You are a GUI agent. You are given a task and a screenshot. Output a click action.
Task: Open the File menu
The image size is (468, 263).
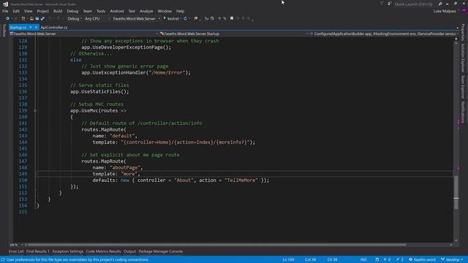pos(5,11)
